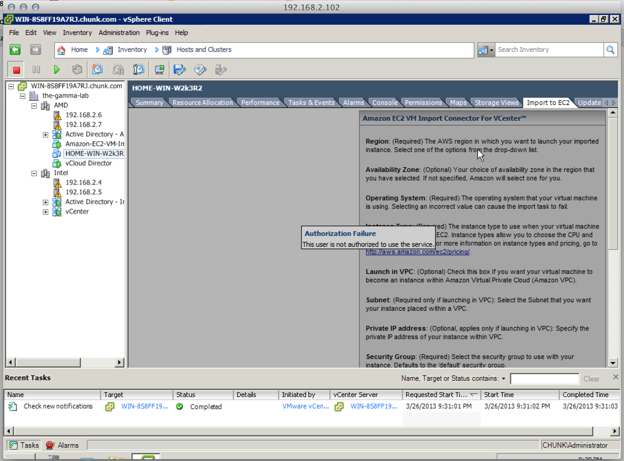Click the Search Inventory text field

[x=549, y=50]
